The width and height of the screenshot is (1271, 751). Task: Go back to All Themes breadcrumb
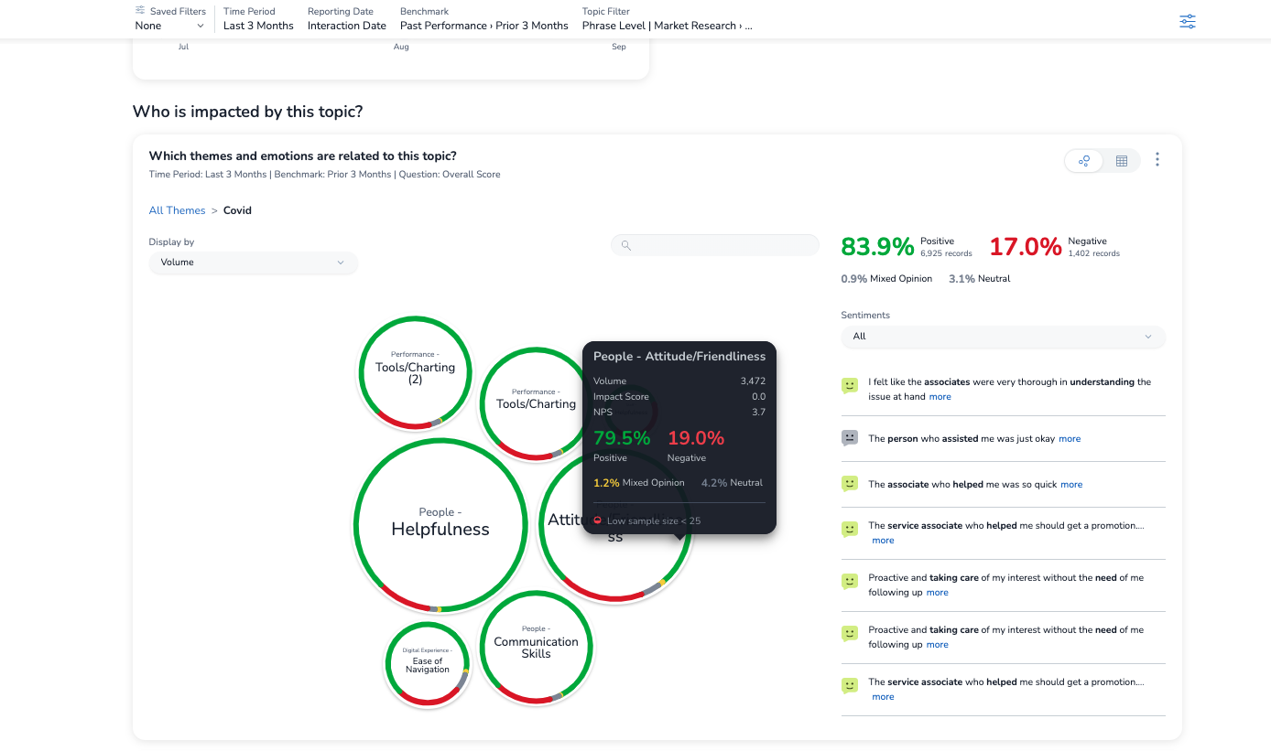[x=177, y=210]
